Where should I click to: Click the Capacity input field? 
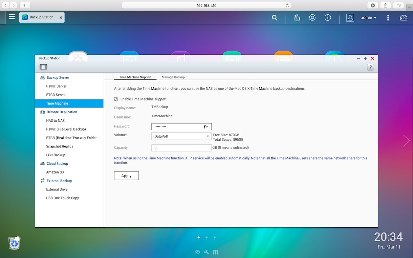pyautogui.click(x=181, y=148)
